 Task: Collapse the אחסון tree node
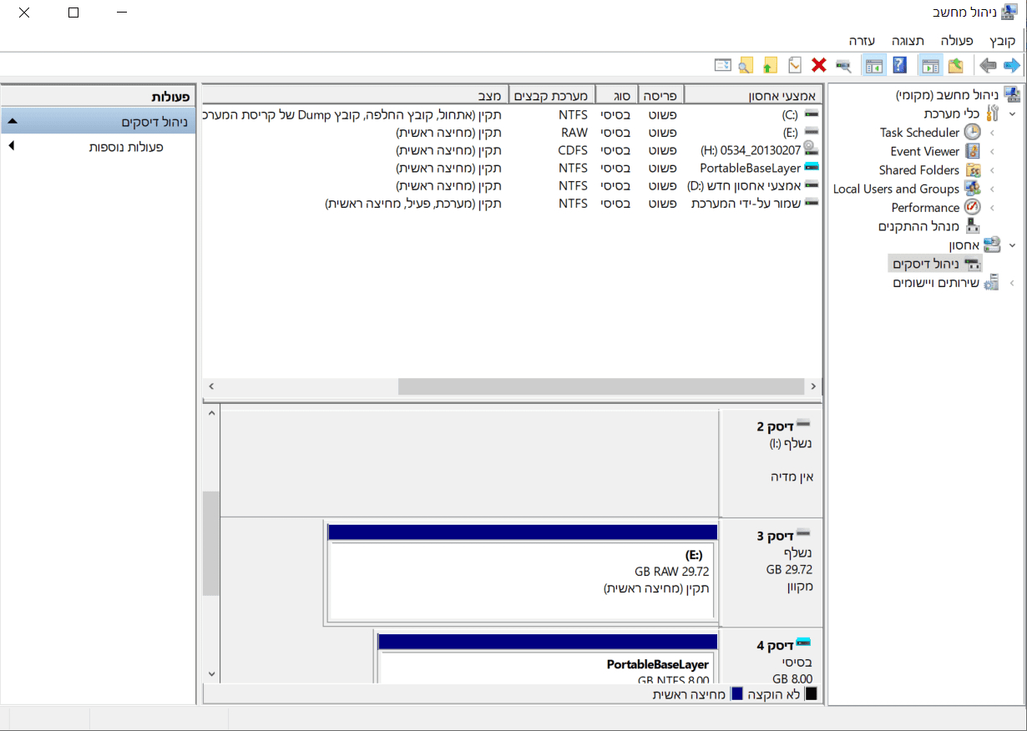coord(1013,245)
